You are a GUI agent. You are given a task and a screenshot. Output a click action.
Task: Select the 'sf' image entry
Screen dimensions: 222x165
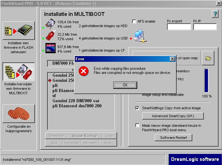(54, 96)
